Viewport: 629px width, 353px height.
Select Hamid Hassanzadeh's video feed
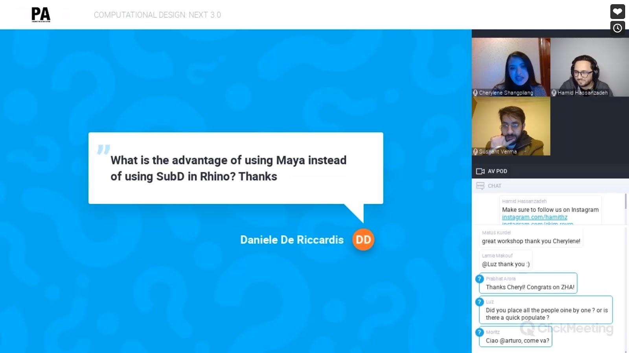590,67
